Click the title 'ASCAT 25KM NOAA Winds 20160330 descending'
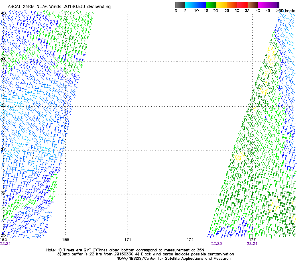 59,7
